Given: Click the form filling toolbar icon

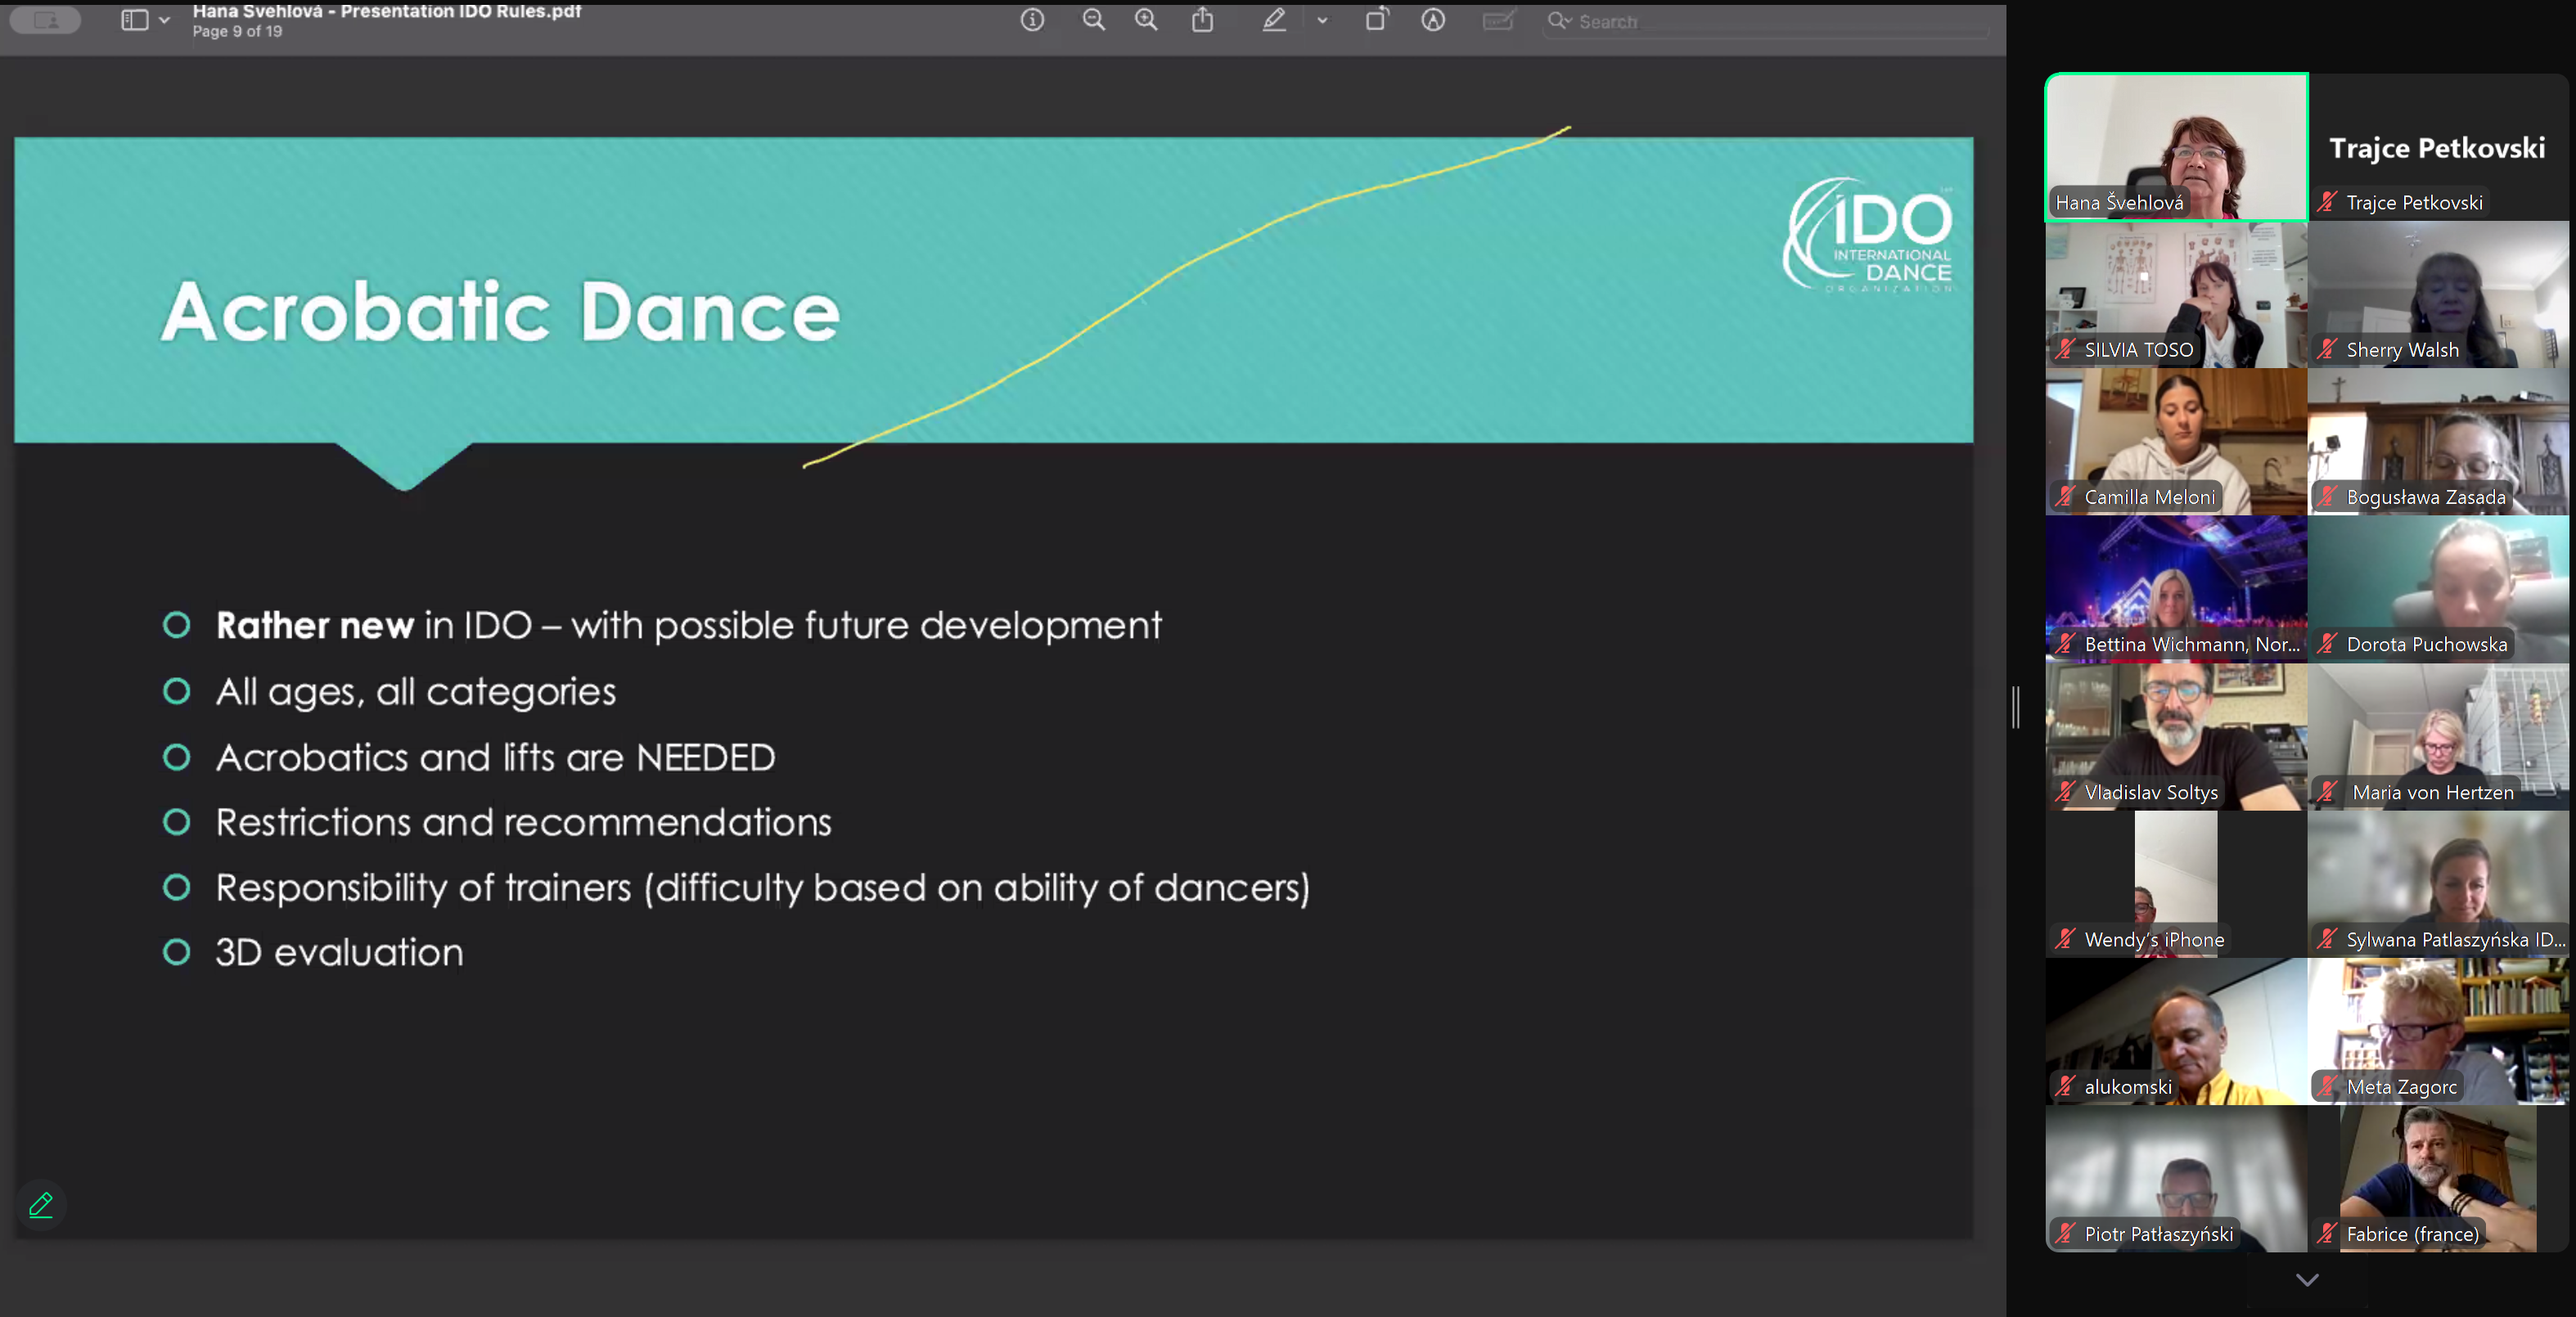Looking at the screenshot, I should (1497, 20).
